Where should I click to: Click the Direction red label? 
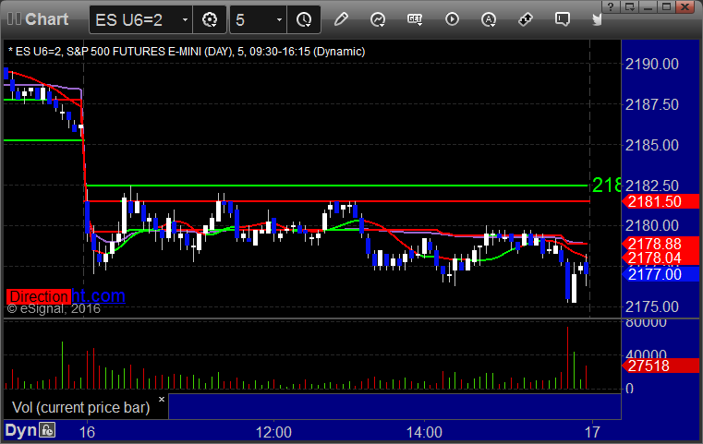[39, 296]
